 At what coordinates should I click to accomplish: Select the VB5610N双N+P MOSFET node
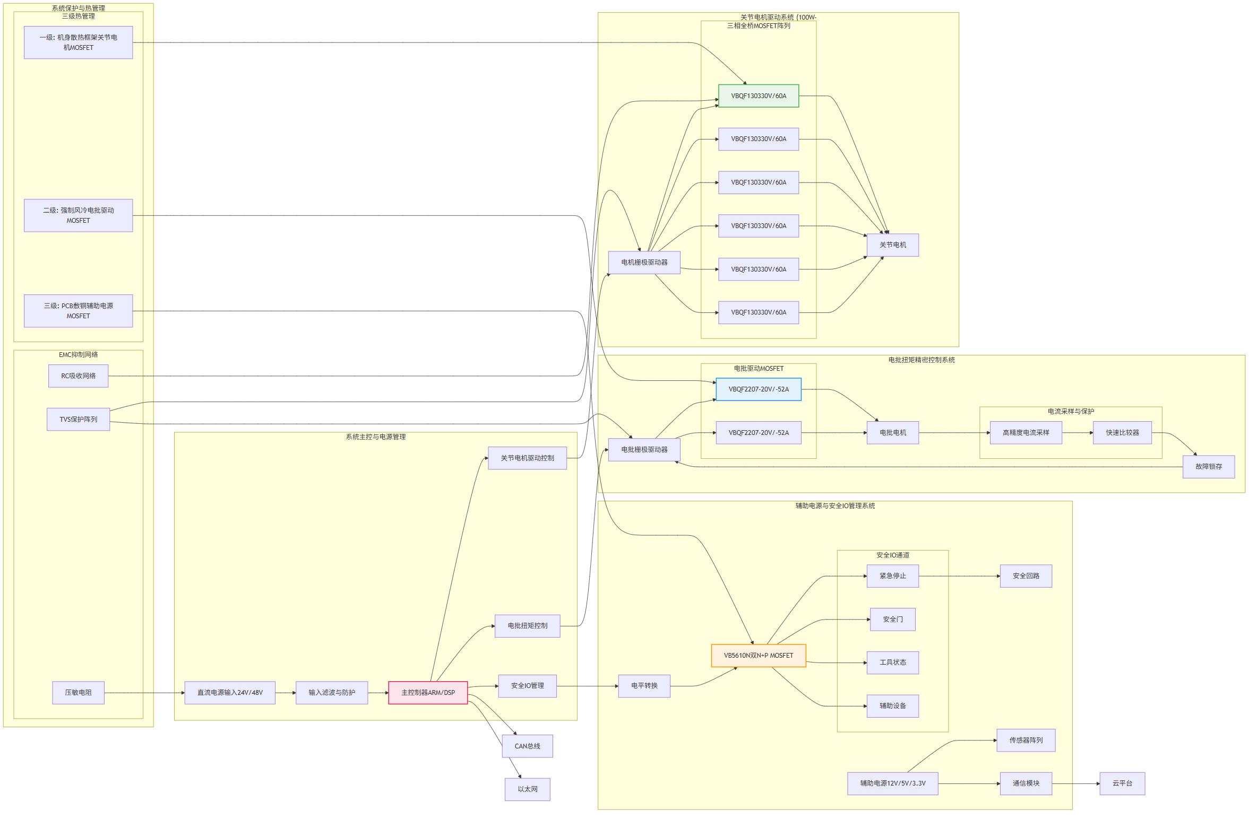pyautogui.click(x=758, y=655)
